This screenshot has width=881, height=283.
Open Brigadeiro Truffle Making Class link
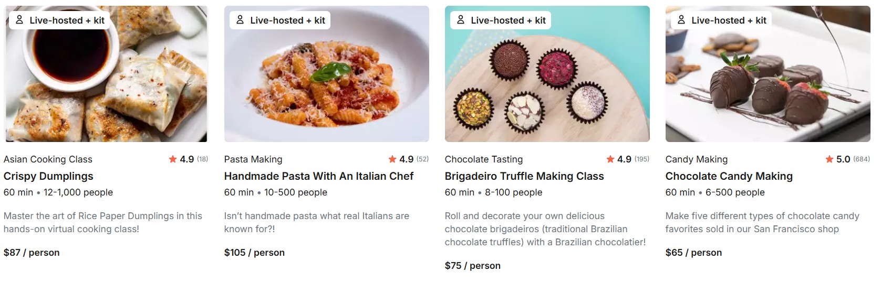coord(524,176)
